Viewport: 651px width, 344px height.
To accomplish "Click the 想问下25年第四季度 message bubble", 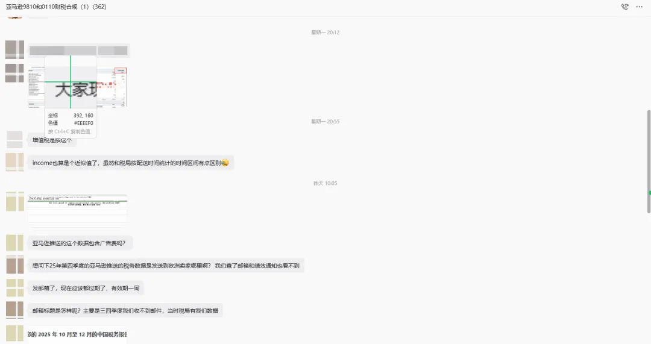I will click(166, 266).
